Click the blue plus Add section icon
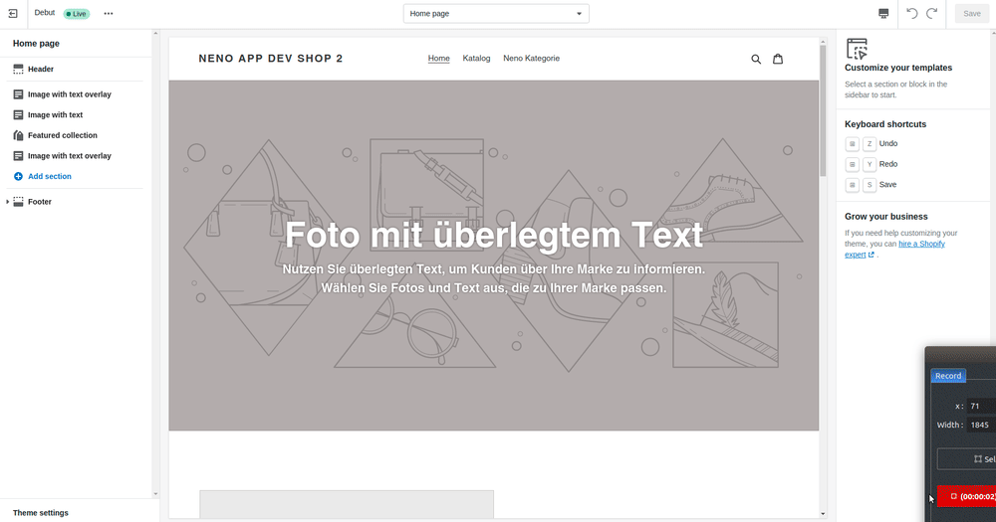This screenshot has height=522, width=996. [18, 176]
